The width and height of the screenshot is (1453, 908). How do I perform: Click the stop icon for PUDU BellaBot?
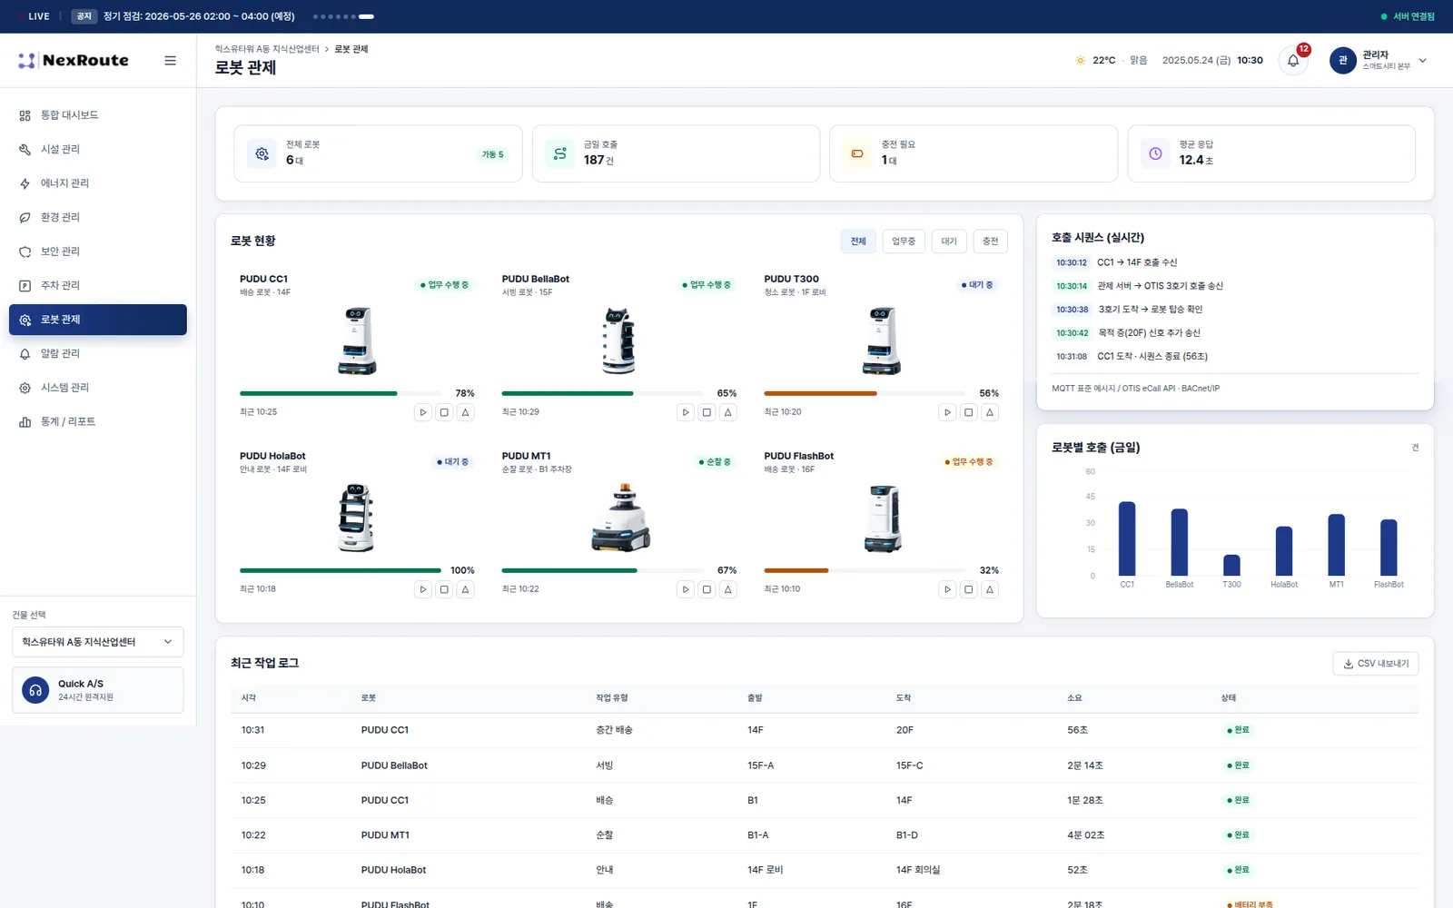[x=707, y=412]
